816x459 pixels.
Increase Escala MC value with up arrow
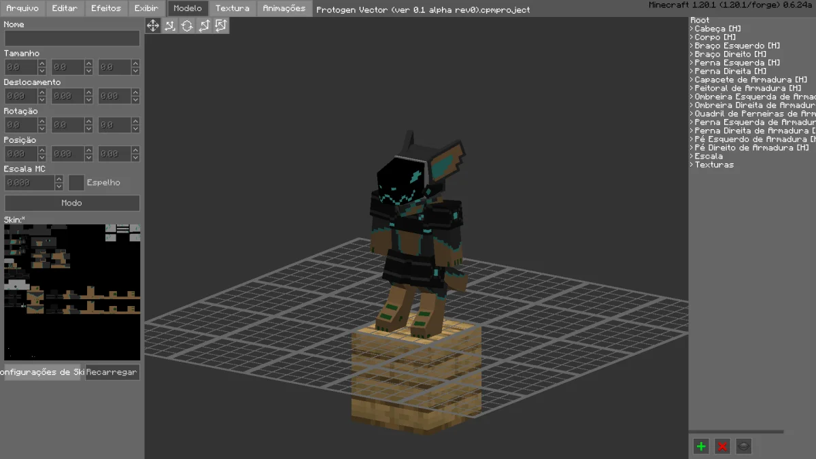pos(59,180)
